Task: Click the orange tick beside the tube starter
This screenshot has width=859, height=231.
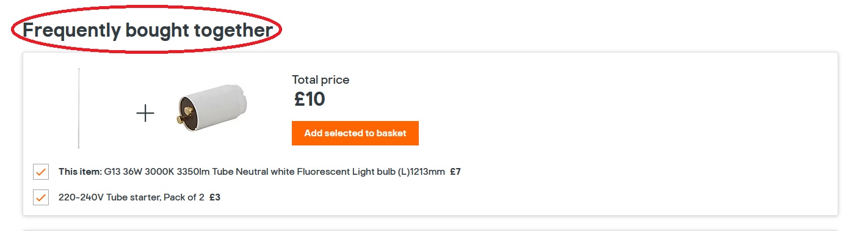Action: pos(41,197)
